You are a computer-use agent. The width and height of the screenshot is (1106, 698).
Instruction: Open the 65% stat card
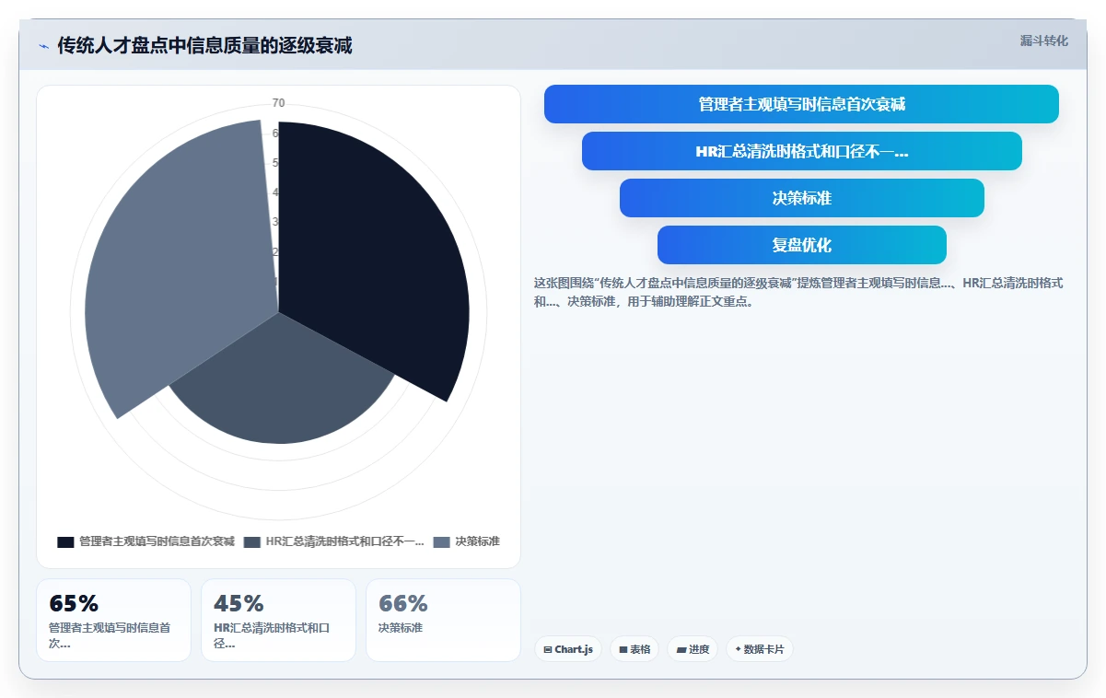(x=113, y=620)
